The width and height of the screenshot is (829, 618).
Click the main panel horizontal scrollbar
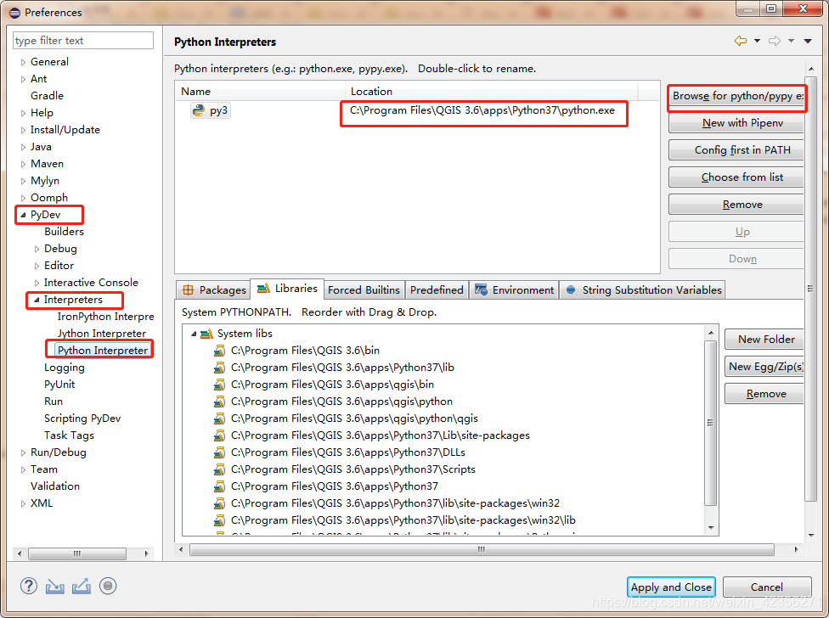click(482, 550)
